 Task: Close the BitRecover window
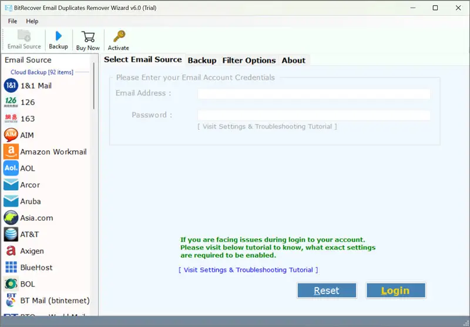coord(458,8)
